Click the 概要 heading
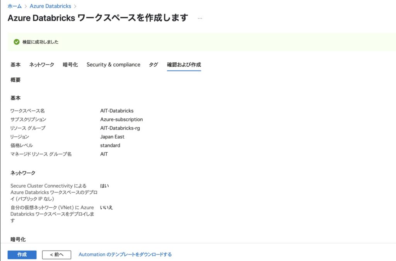The height and width of the screenshot is (261, 396). point(15,80)
